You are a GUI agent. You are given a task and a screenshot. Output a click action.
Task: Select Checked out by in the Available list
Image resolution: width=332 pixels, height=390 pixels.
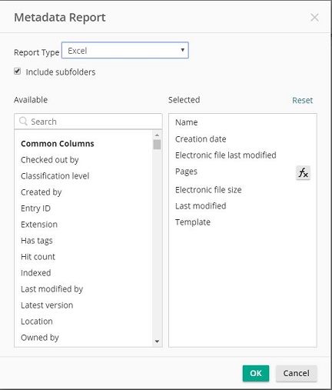click(x=50, y=160)
